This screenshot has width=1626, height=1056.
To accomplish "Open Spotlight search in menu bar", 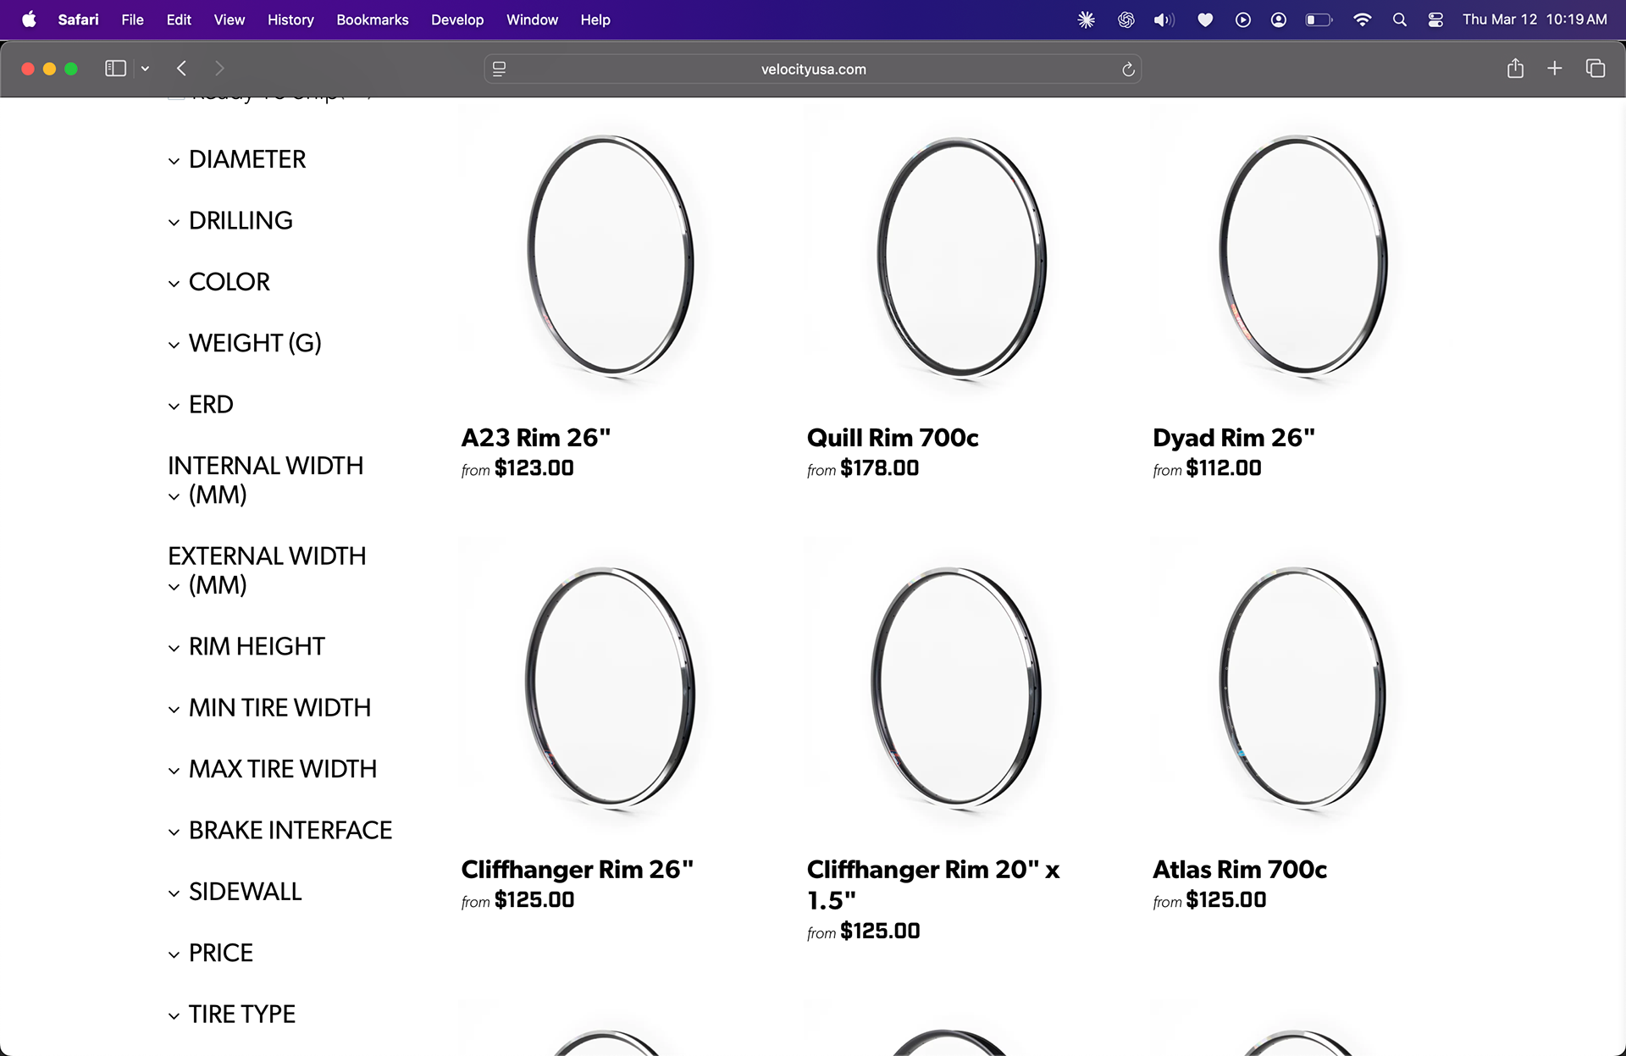I will 1399,19.
